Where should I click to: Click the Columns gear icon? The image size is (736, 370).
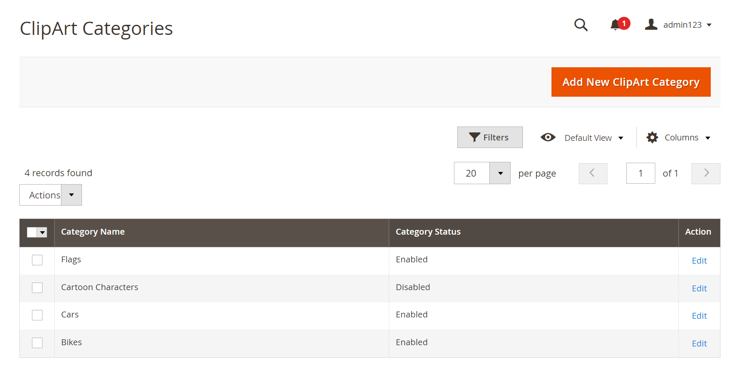tap(652, 137)
